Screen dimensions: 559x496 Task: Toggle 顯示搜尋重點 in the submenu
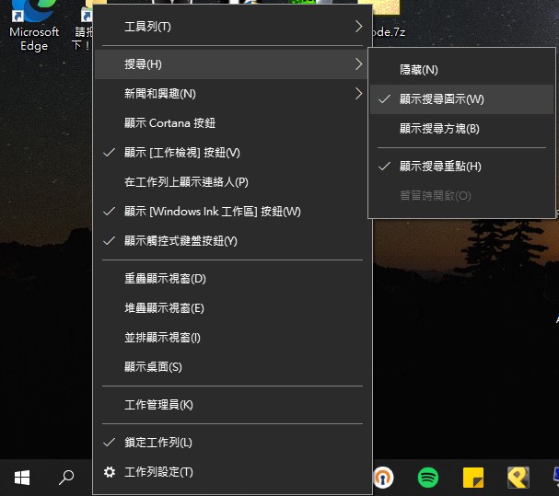tap(440, 167)
